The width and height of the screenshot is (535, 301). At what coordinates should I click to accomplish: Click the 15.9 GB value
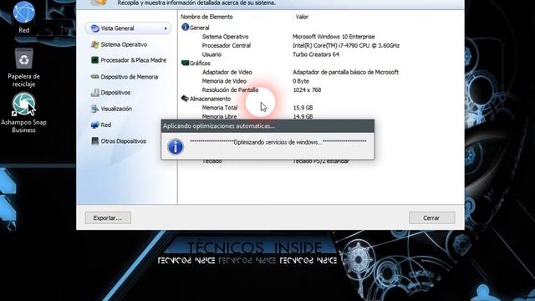coord(303,108)
